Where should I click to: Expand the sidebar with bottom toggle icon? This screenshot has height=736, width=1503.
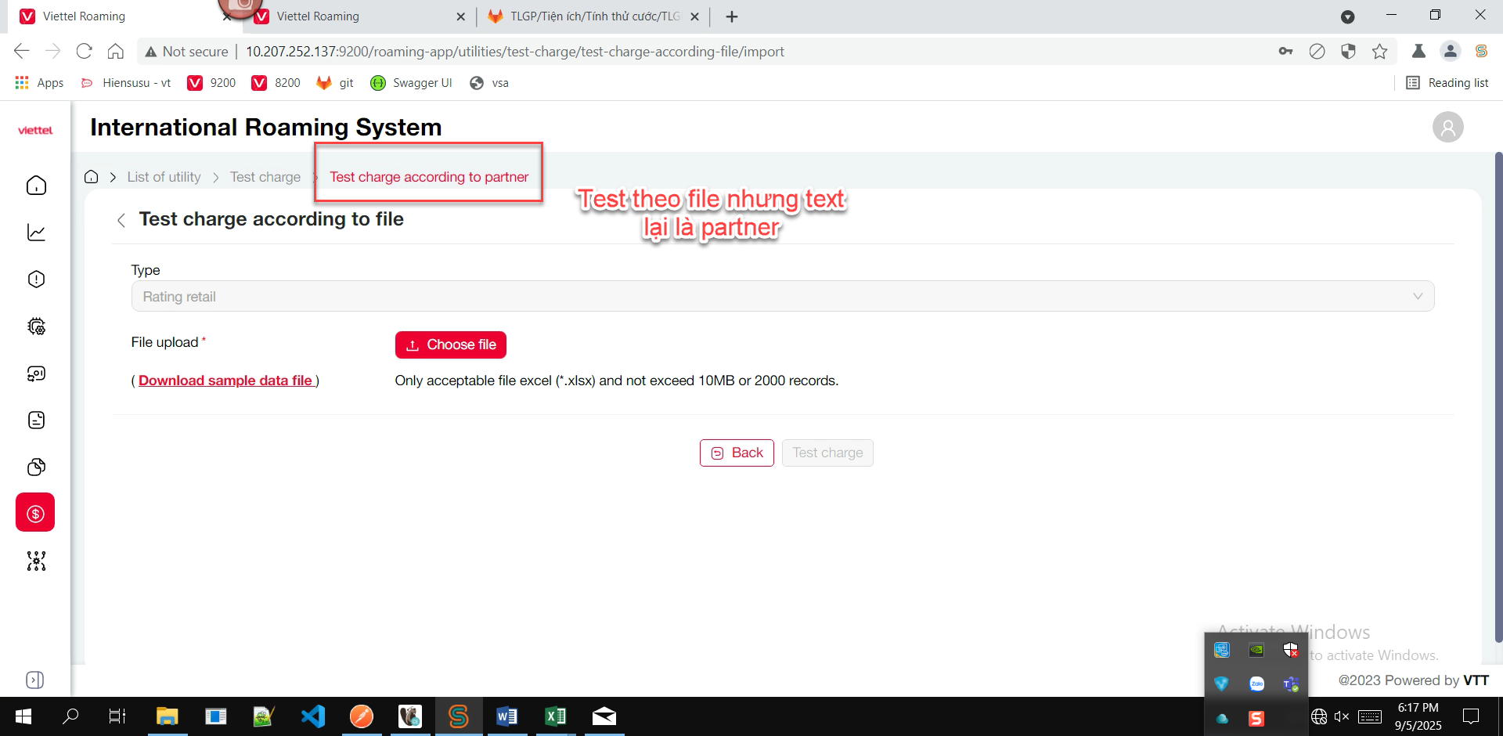coord(35,680)
